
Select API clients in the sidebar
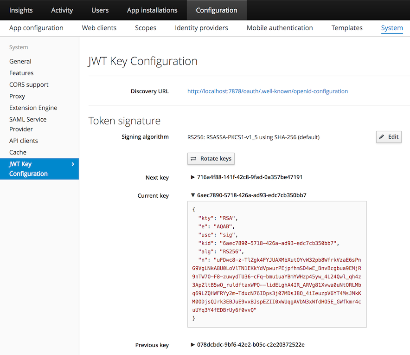[x=23, y=141]
